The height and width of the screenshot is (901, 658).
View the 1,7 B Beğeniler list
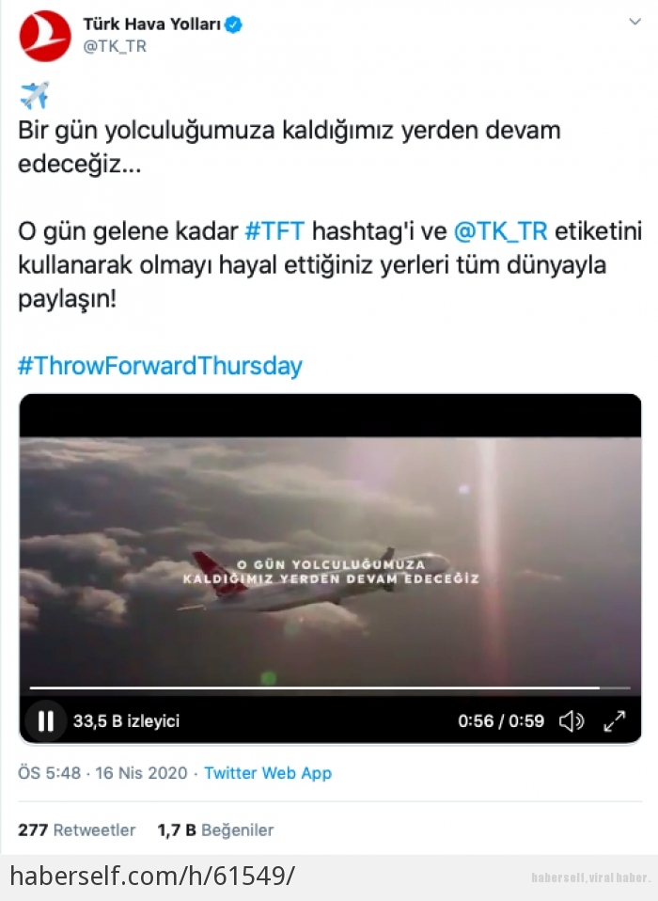click(215, 830)
